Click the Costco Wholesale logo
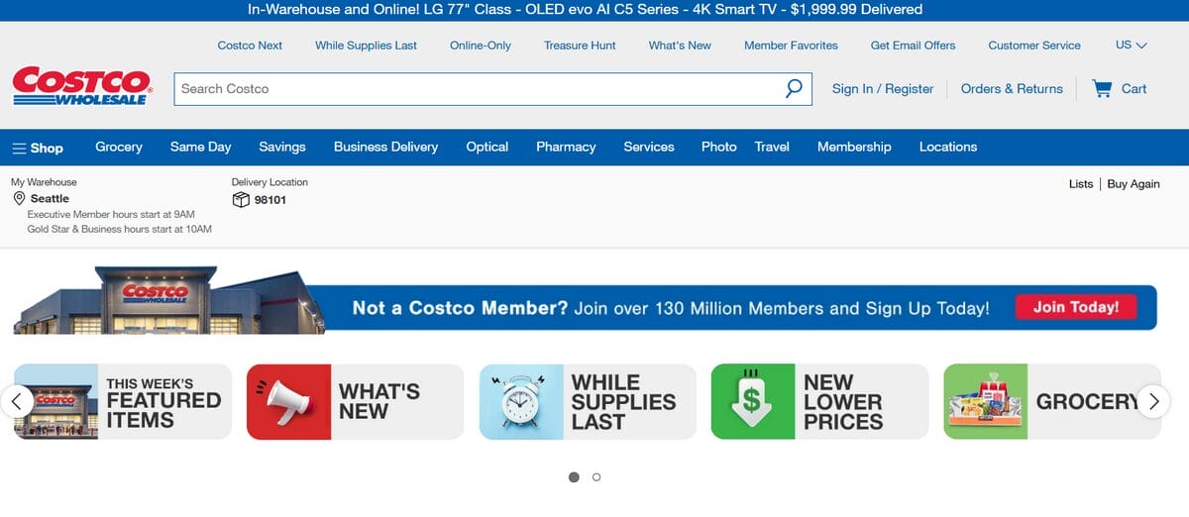This screenshot has width=1189, height=517. coord(81,86)
